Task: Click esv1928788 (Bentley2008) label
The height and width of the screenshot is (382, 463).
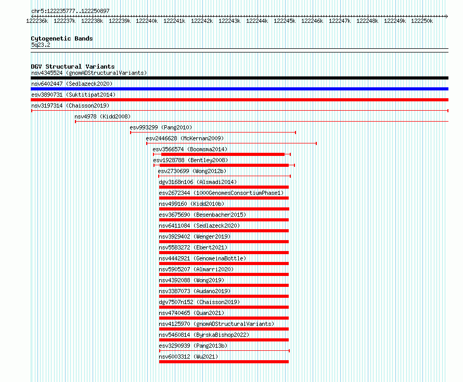Action: 190,160
